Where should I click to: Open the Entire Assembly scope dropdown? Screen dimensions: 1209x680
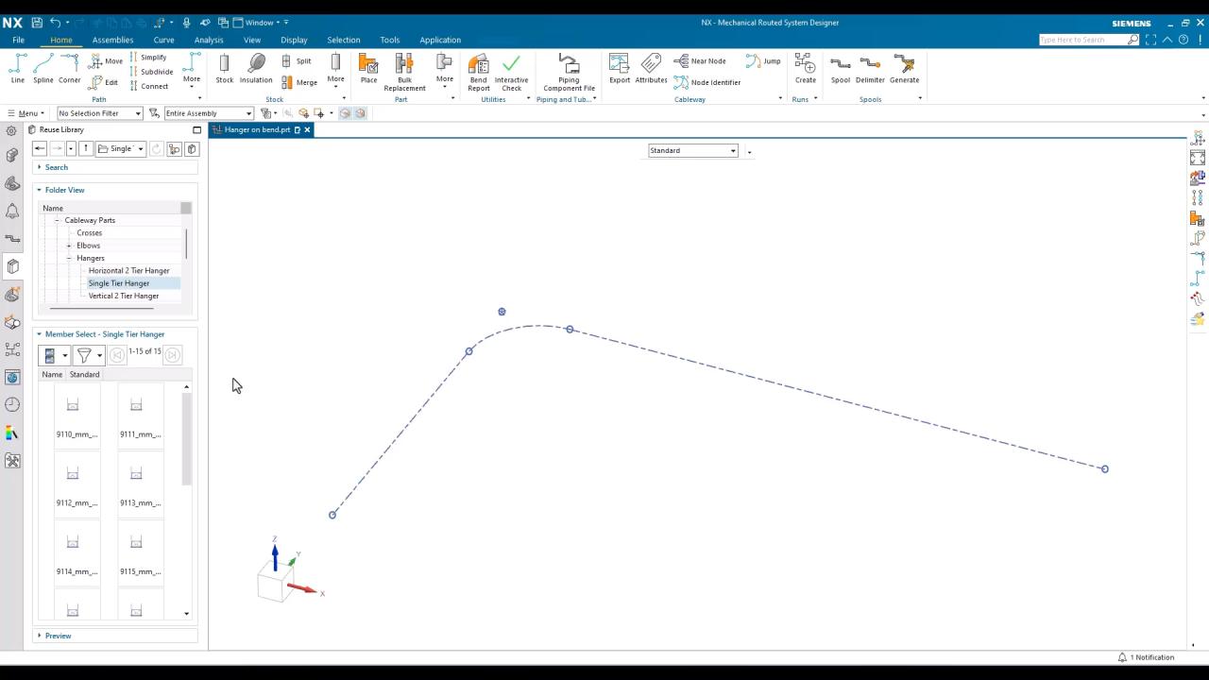click(208, 113)
